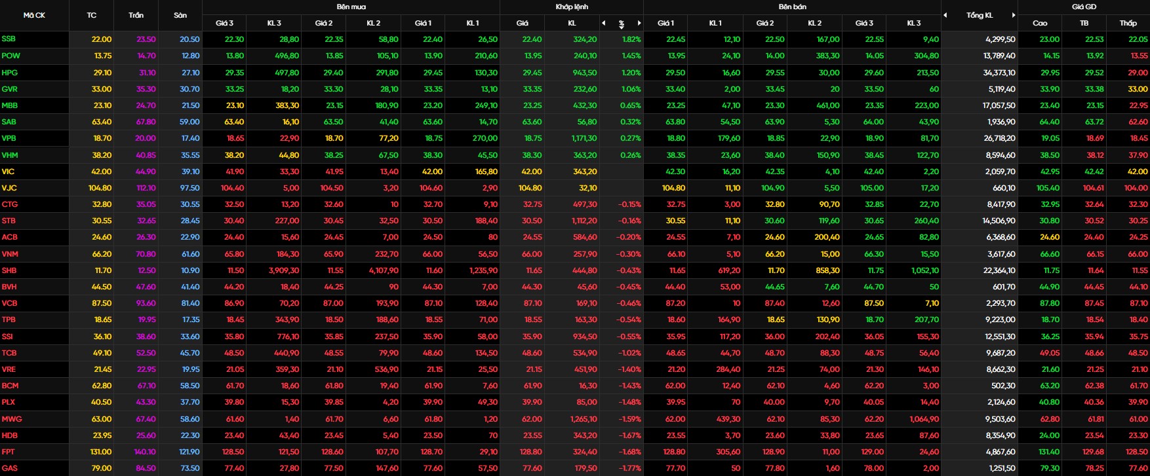Open the GVR stock symbol

click(x=10, y=89)
